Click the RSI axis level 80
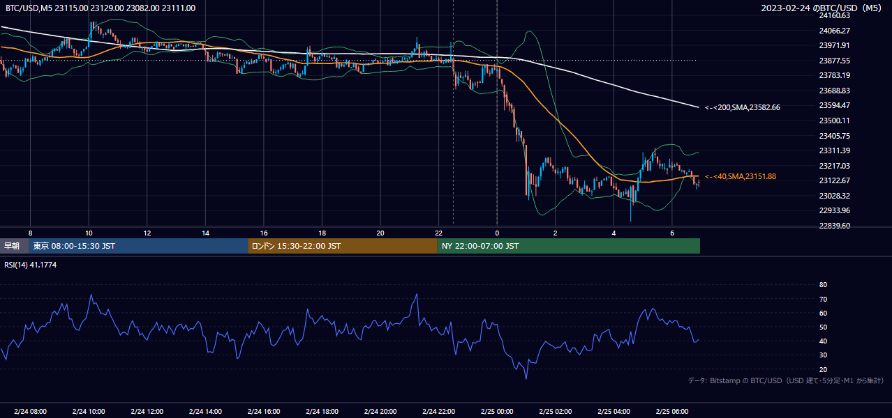The image size is (892, 418). pos(823,285)
